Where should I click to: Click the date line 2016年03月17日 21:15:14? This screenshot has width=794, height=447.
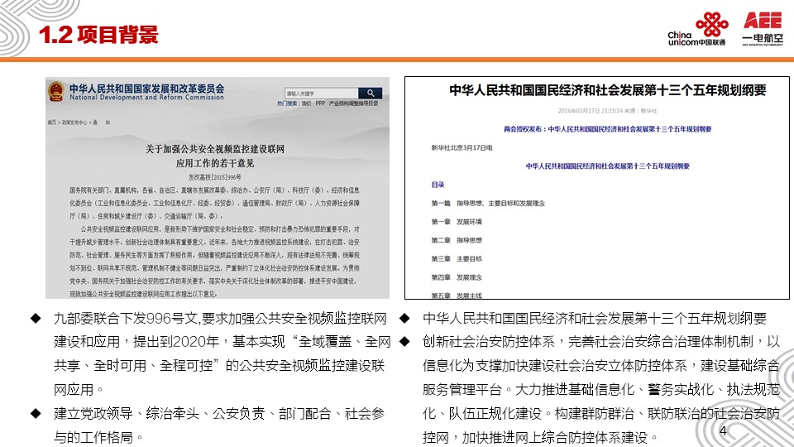(590, 110)
